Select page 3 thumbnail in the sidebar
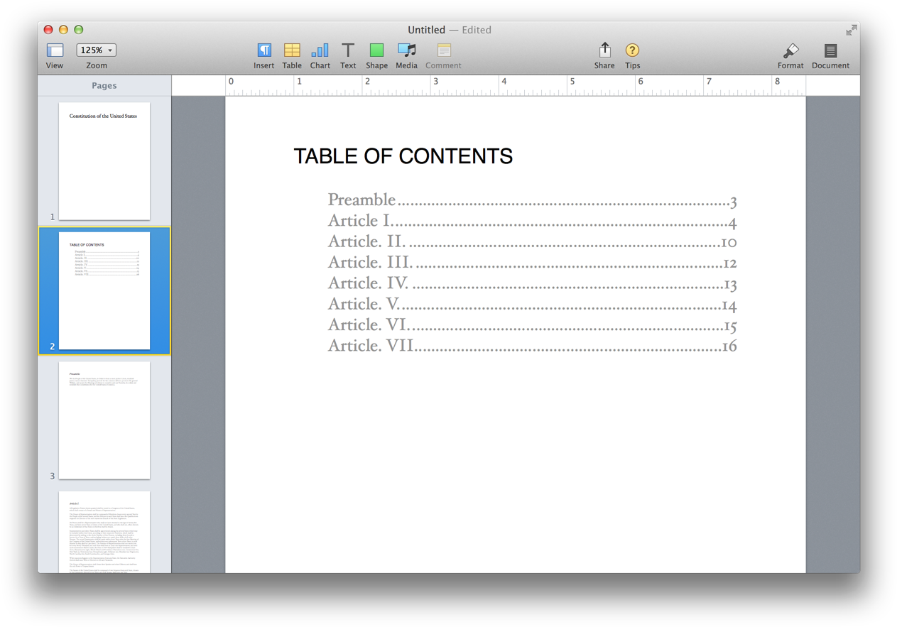The image size is (897, 627). coord(104,420)
